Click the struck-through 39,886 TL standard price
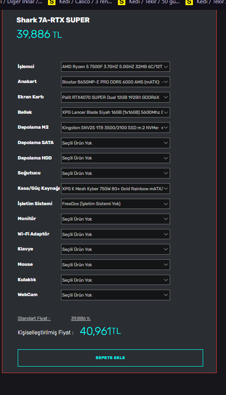 81,319
